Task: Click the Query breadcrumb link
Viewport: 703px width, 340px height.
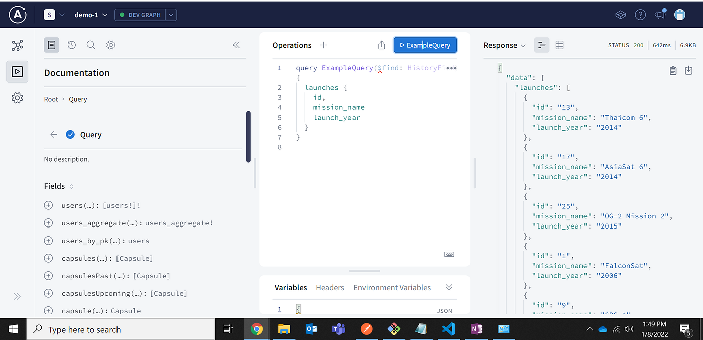Action: pyautogui.click(x=78, y=99)
